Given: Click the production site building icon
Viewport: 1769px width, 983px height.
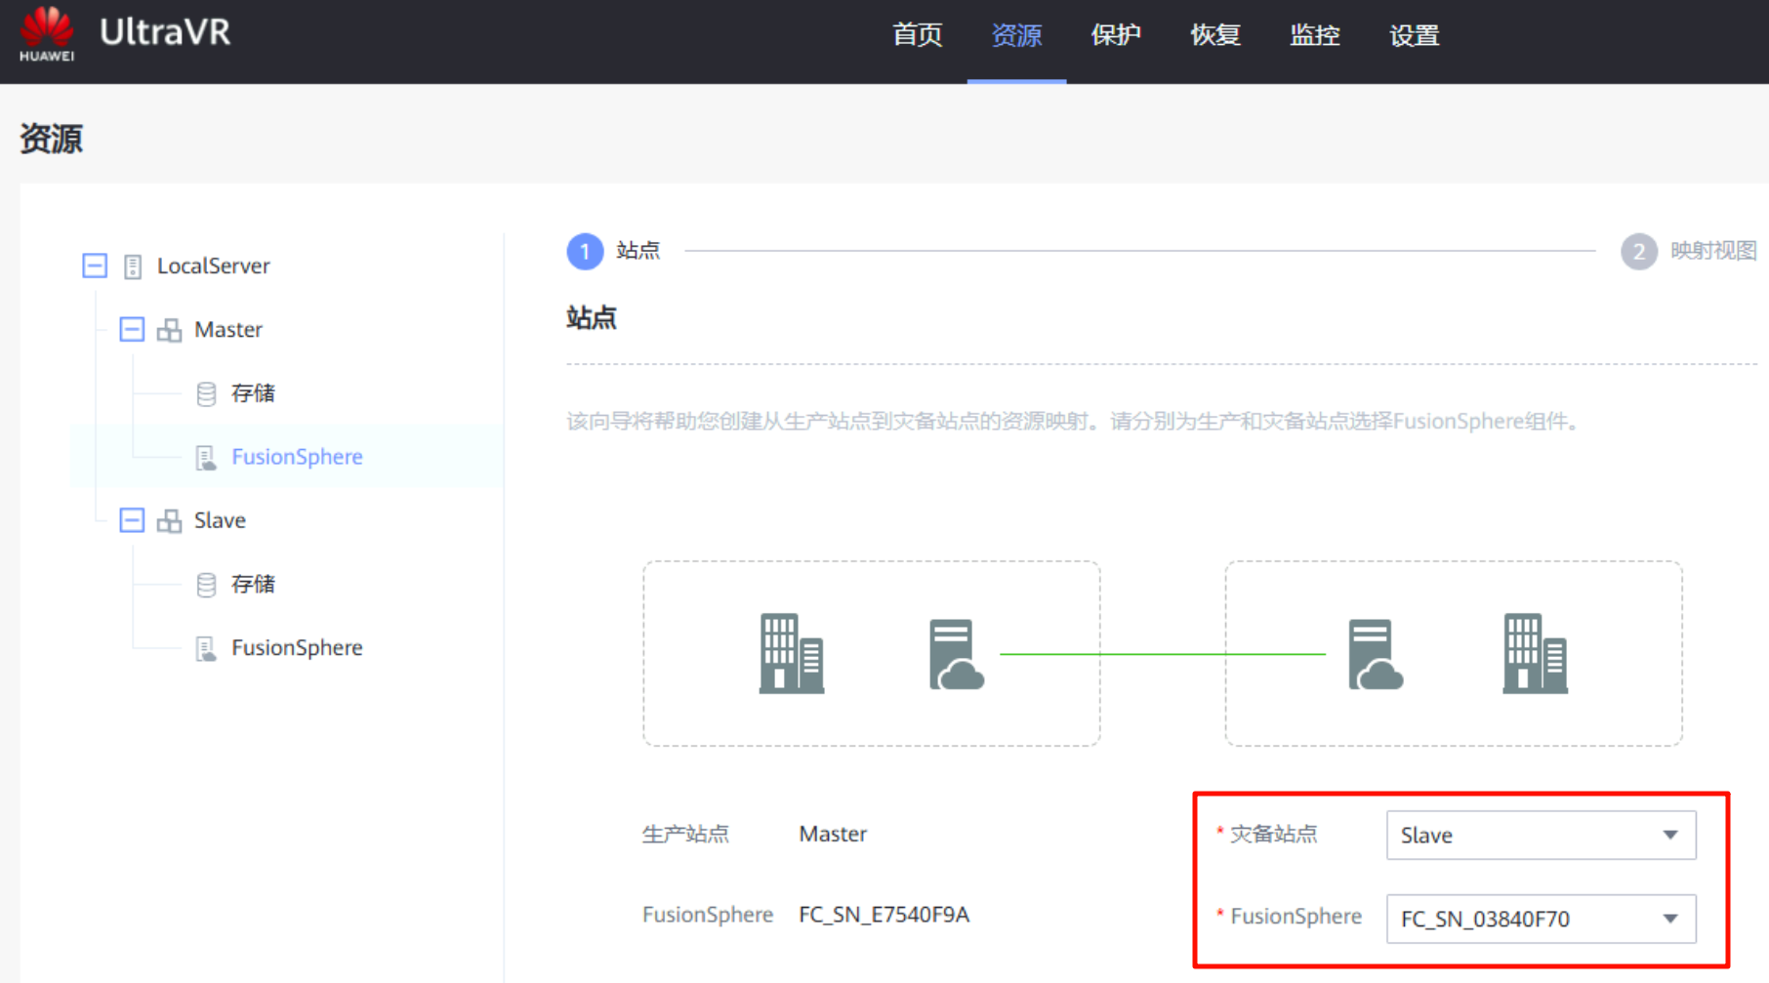Looking at the screenshot, I should pos(791,653).
